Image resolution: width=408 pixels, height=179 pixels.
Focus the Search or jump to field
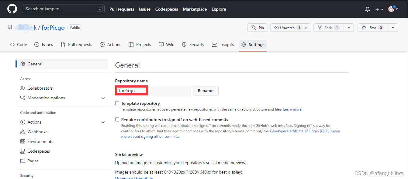pyautogui.click(x=63, y=9)
